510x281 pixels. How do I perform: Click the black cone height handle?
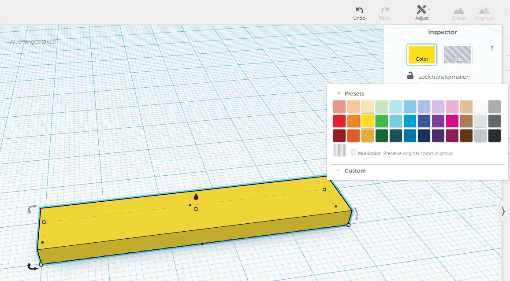[x=196, y=196]
